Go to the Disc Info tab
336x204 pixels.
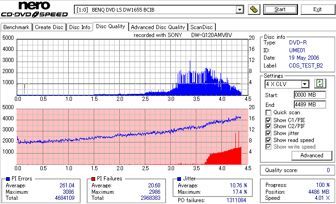pyautogui.click(x=79, y=27)
